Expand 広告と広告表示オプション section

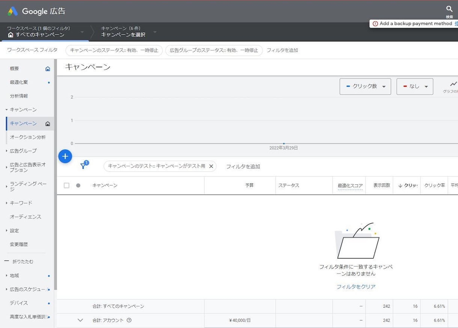6,168
